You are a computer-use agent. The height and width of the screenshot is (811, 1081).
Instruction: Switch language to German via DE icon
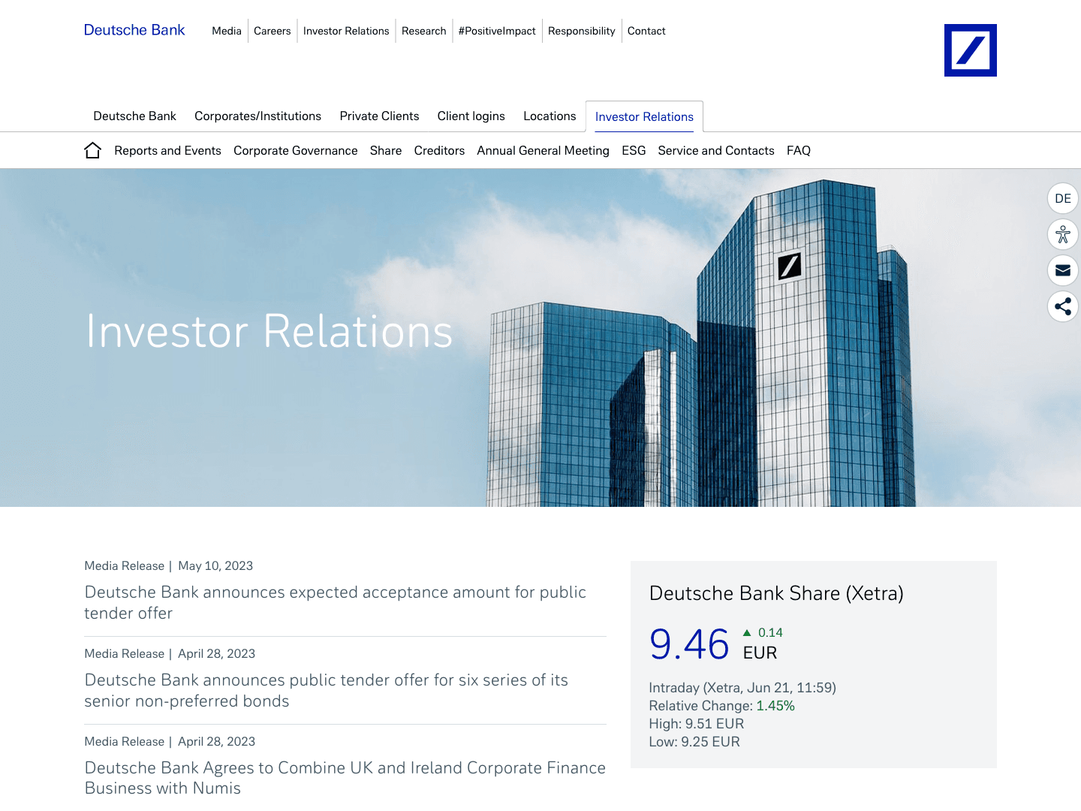(x=1062, y=198)
